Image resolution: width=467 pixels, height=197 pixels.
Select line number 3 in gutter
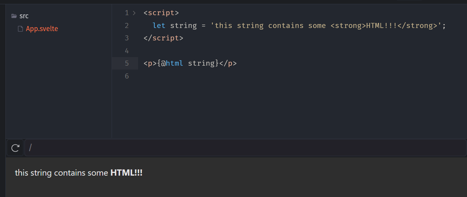point(127,38)
